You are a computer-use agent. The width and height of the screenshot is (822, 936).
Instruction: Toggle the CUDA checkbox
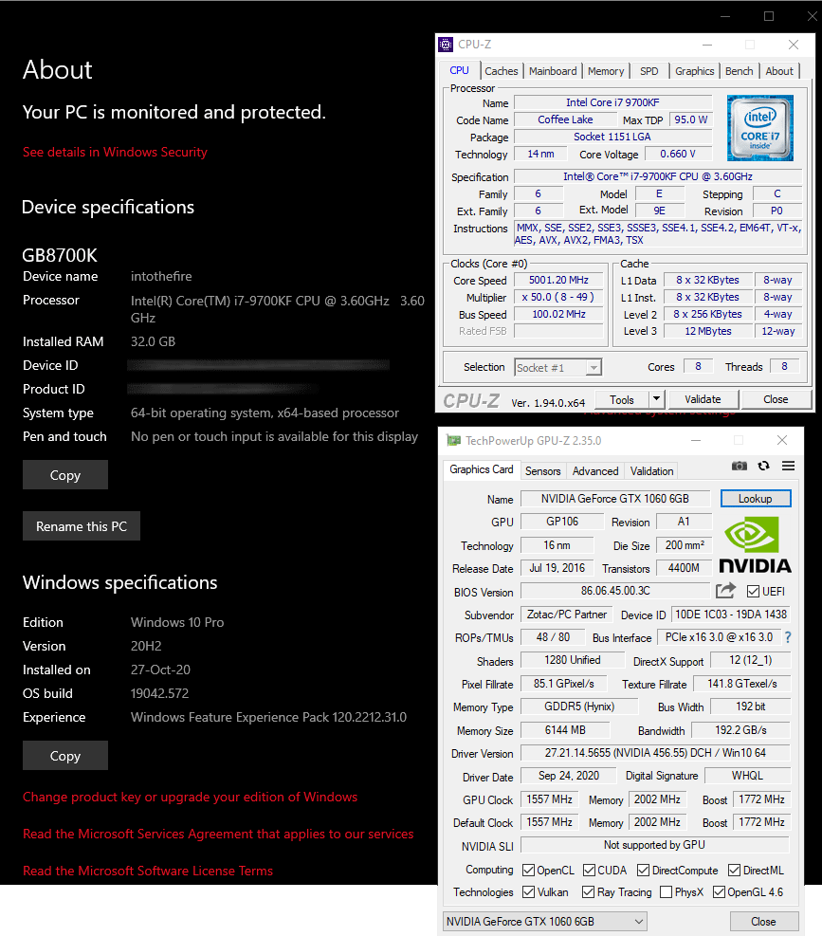(589, 871)
